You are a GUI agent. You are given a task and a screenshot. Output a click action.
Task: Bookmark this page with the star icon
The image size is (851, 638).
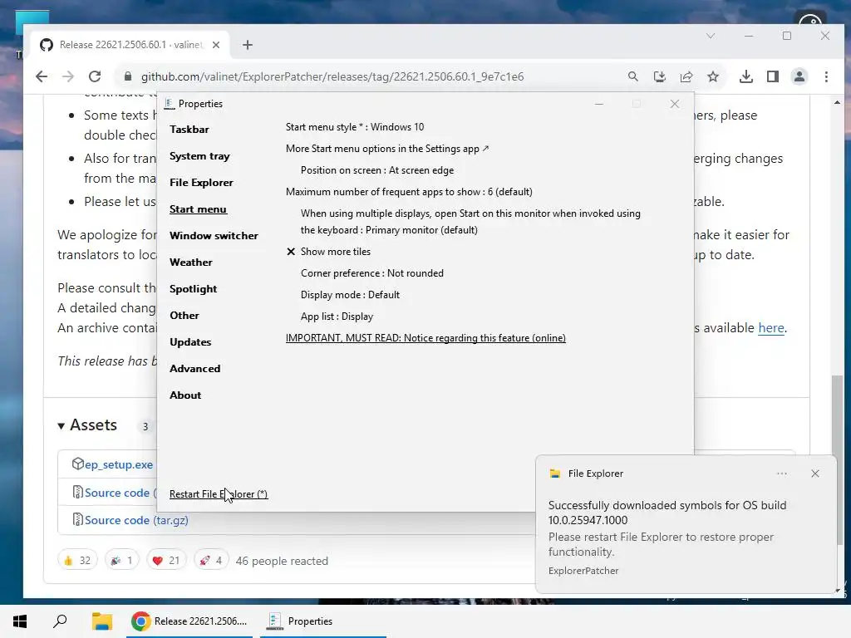click(713, 76)
